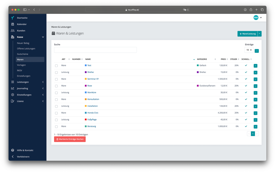Open Gutscheine in the Kasse submenu
The height and width of the screenshot is (172, 275).
23,54
